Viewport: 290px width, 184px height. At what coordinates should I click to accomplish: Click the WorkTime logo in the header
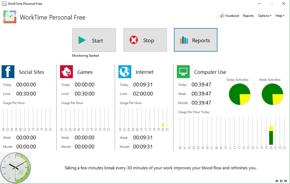point(10,17)
